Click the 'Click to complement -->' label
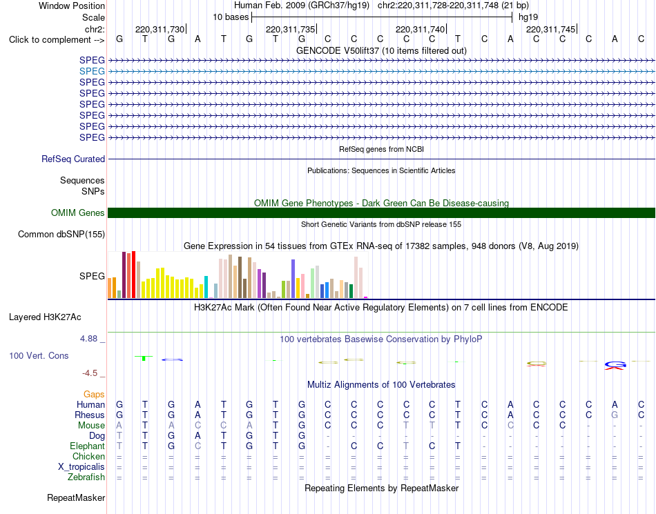The height and width of the screenshot is (514, 656). point(57,40)
